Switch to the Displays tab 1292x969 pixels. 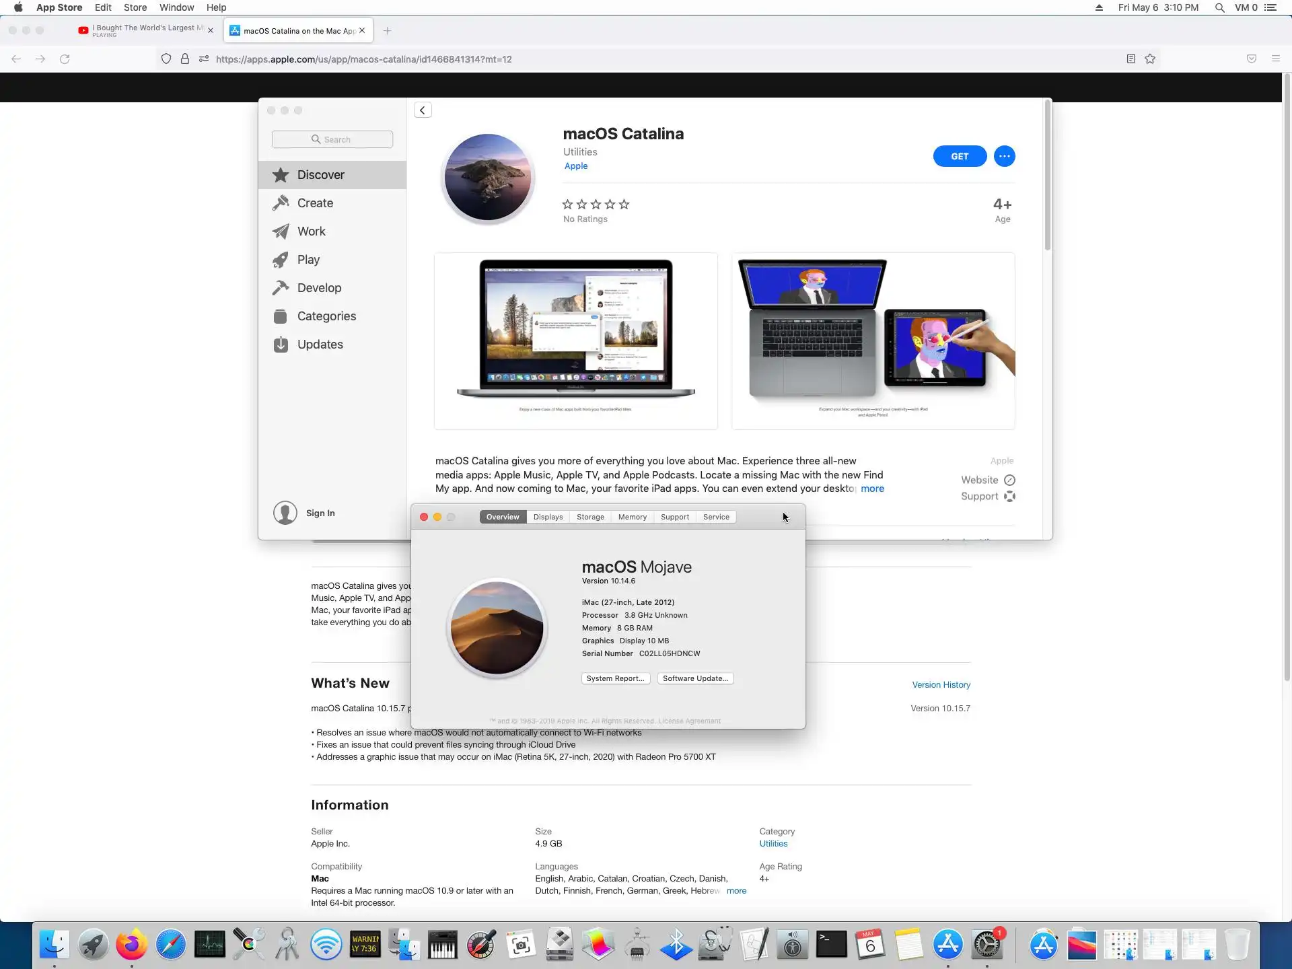pos(548,517)
